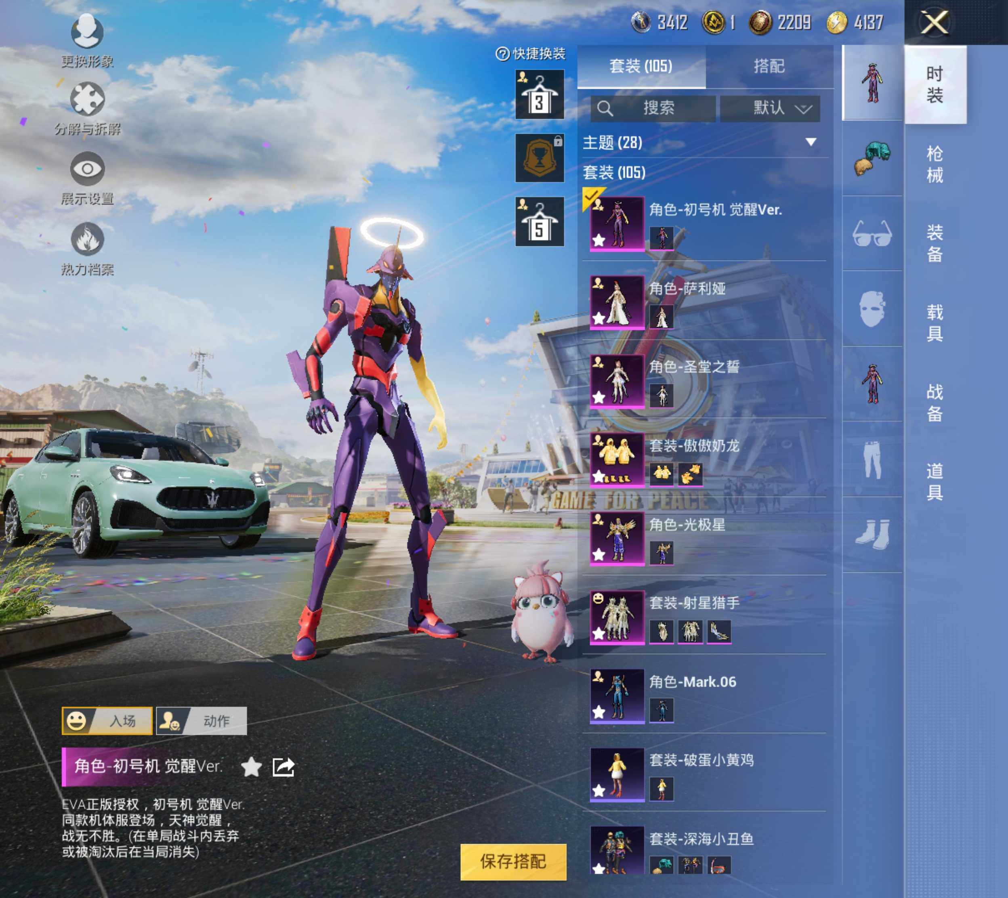Switch to the 道具 side tab

click(x=935, y=482)
